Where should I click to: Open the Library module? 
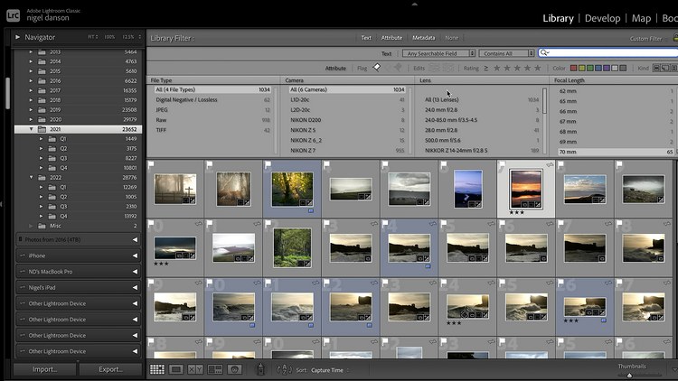point(559,18)
